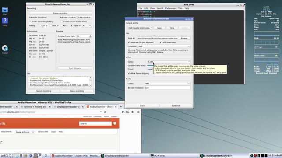Click Continue in output settings
Image resolution: width=282 pixels, height=158 pixels.
coord(176,106)
